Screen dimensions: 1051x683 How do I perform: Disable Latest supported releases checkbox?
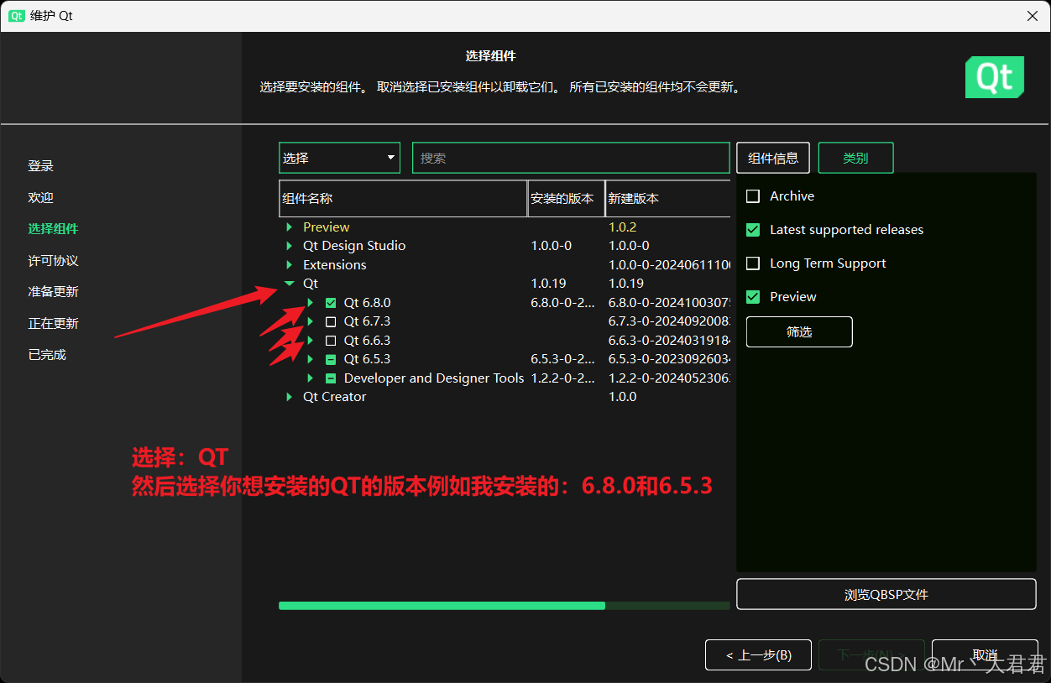[753, 229]
